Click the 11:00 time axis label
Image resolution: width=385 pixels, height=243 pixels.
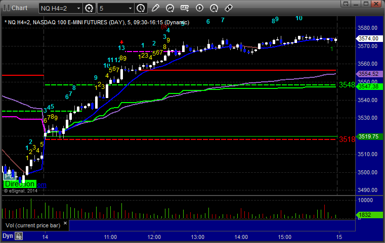point(110,237)
